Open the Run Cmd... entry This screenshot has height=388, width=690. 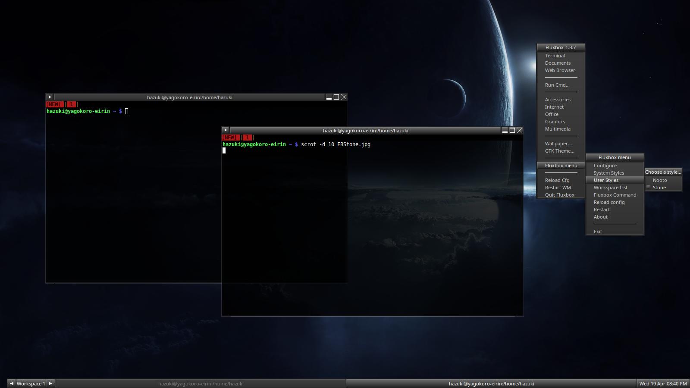click(561, 85)
